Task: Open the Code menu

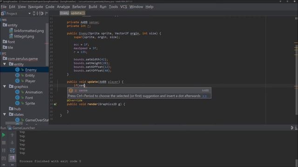Action: pos(50,7)
